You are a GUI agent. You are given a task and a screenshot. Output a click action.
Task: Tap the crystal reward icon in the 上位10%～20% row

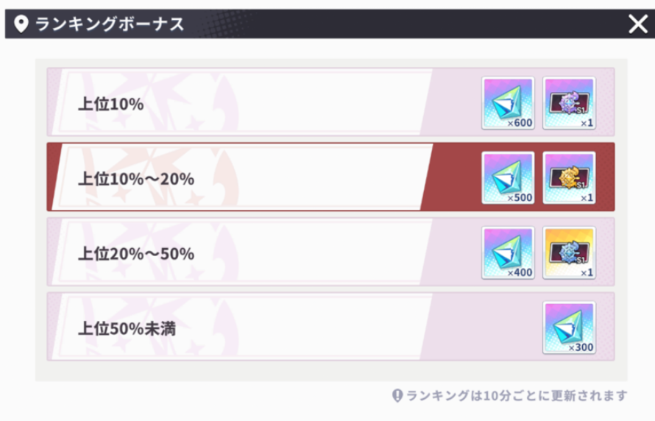[508, 177]
